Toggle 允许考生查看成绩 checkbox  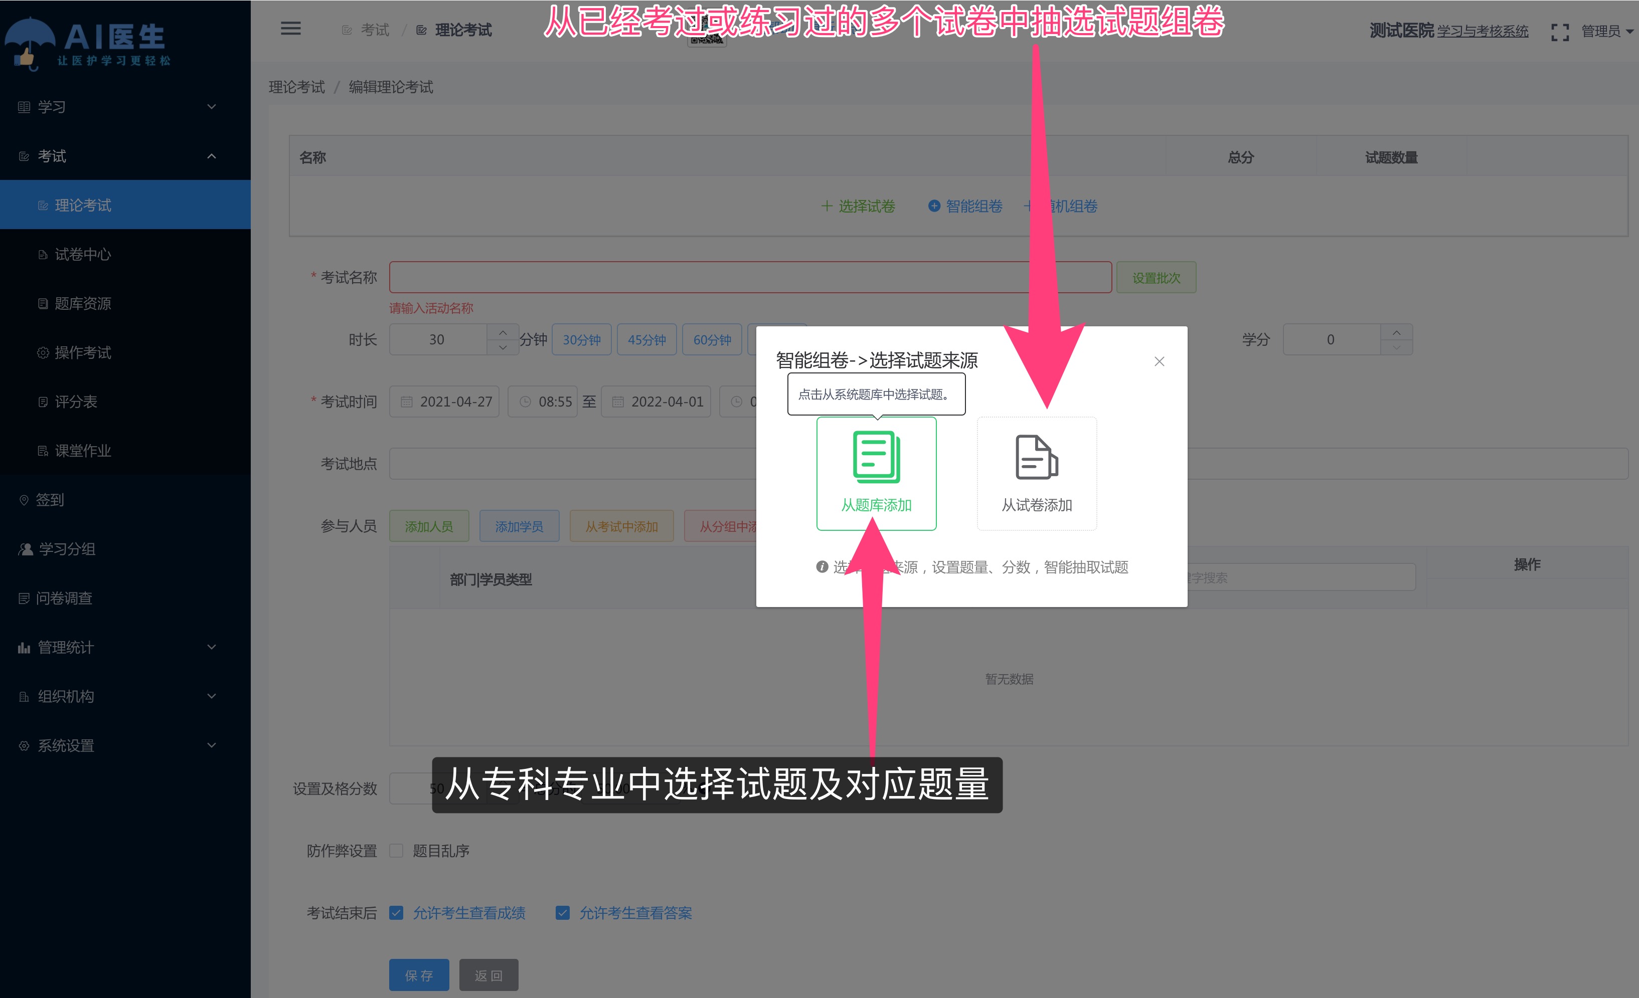(x=396, y=912)
